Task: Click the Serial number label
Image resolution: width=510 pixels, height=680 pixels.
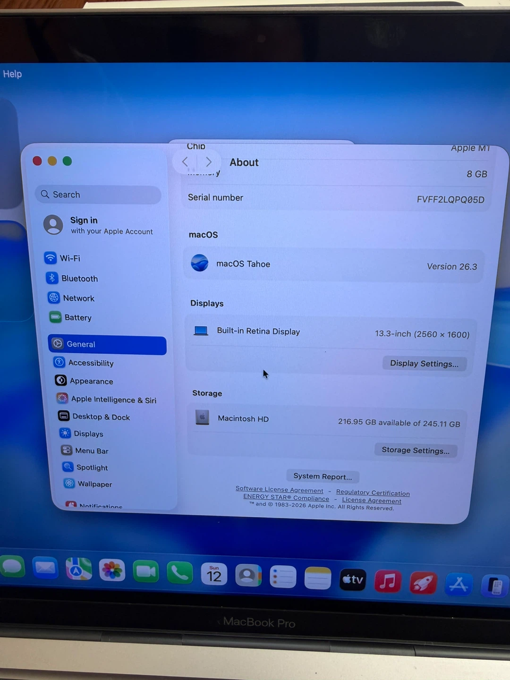Action: [215, 197]
